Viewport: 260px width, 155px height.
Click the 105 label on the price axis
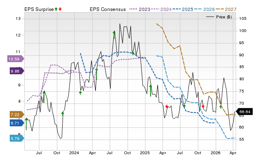[x=243, y=19]
